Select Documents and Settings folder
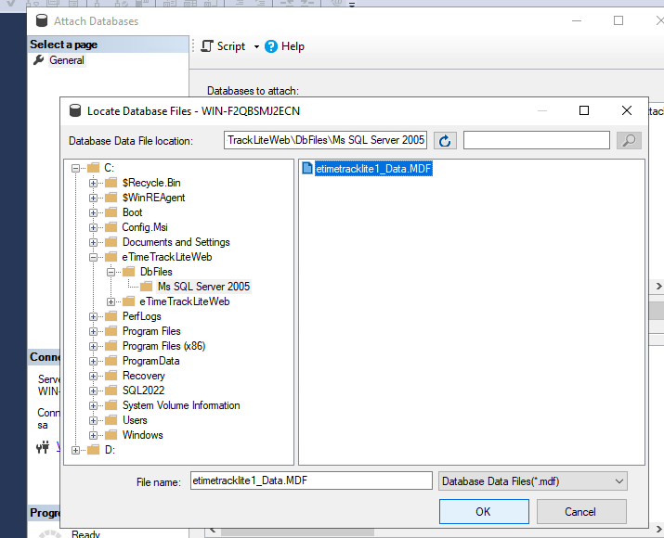Image resolution: width=664 pixels, height=538 pixels. tap(176, 242)
